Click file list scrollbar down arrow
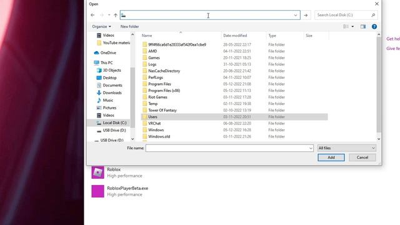This screenshot has width=400, height=225. (x=379, y=139)
